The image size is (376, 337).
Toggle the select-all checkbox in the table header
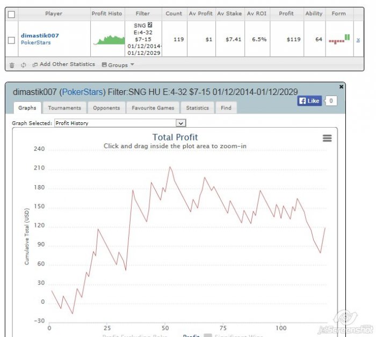[11, 14]
